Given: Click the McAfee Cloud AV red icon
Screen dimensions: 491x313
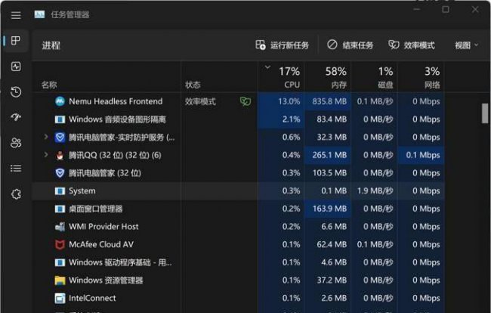Looking at the screenshot, I should click(x=60, y=244).
